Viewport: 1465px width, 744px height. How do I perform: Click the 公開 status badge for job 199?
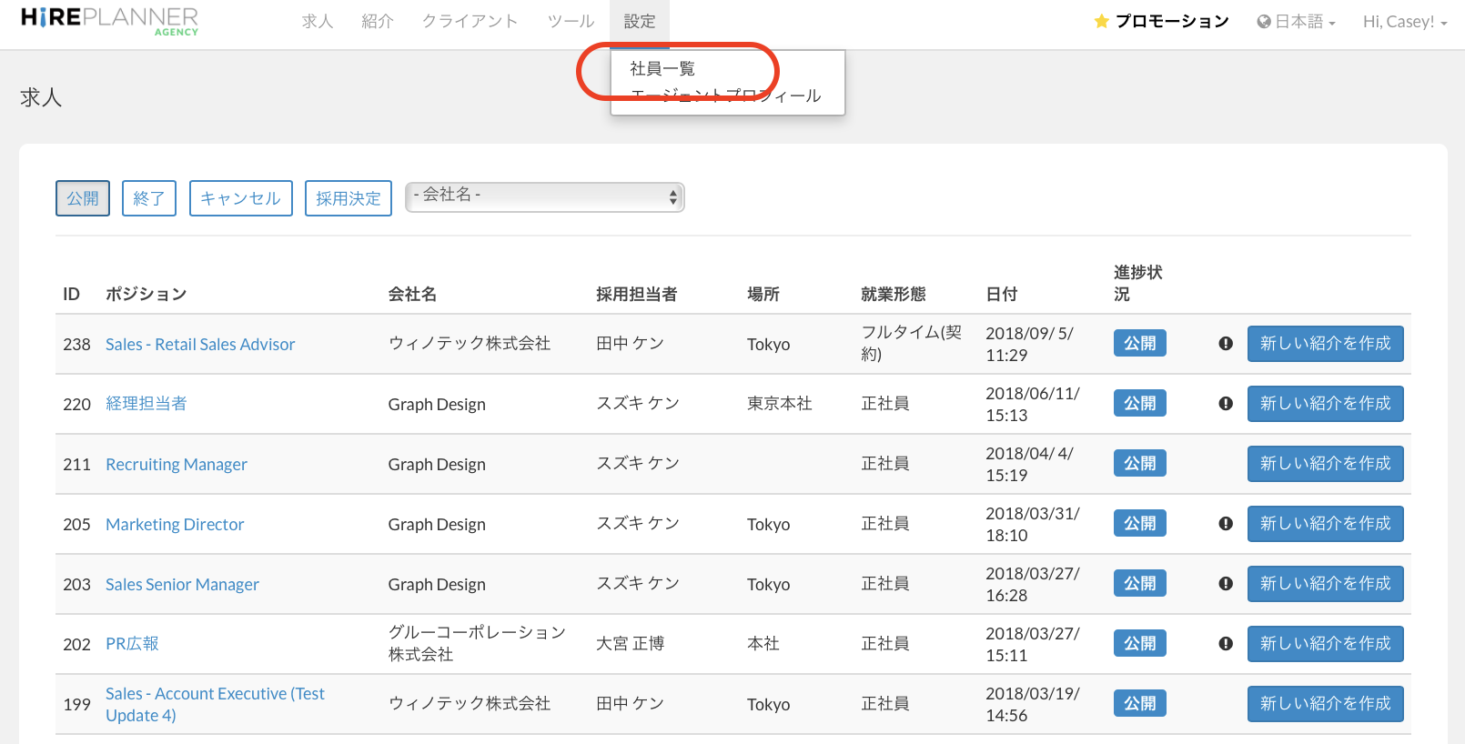pos(1139,704)
